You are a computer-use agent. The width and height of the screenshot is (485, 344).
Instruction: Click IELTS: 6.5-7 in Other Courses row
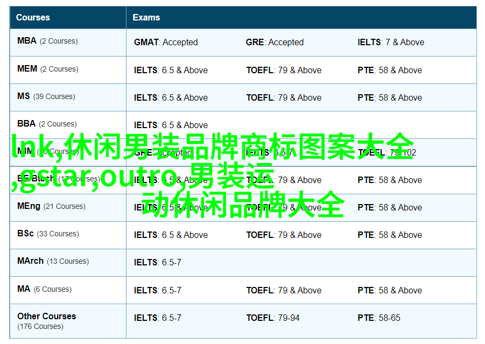point(158,318)
